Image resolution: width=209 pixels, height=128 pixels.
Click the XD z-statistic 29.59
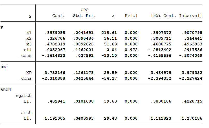(110, 73)
